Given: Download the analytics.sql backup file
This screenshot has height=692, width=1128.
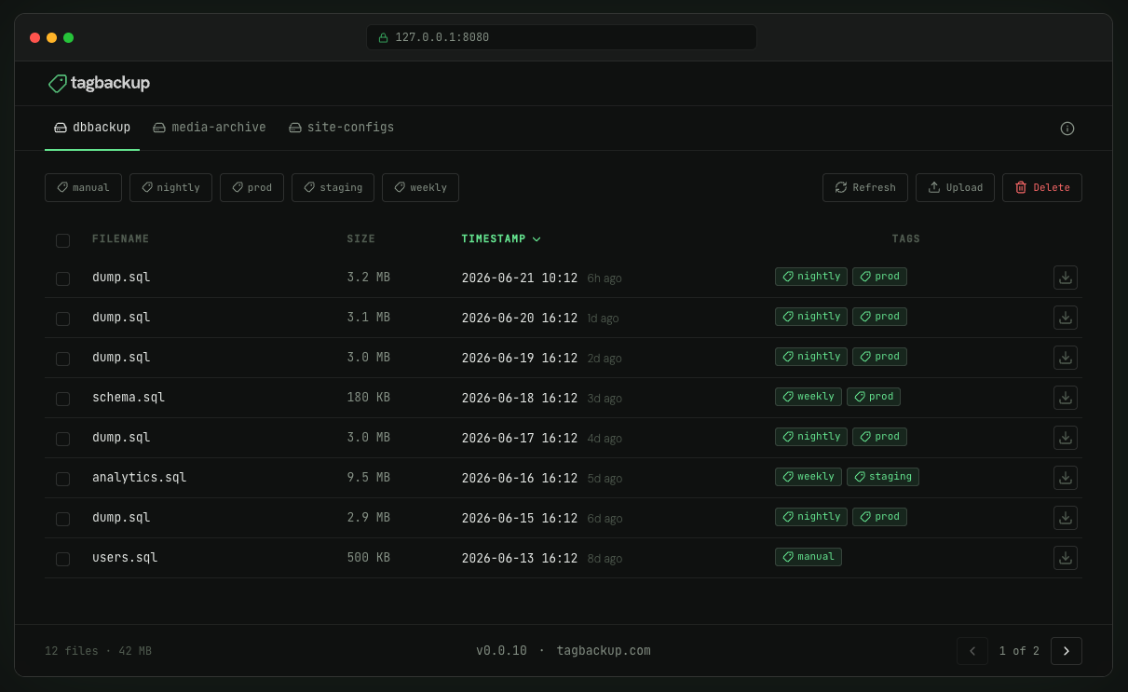Looking at the screenshot, I should coord(1066,478).
